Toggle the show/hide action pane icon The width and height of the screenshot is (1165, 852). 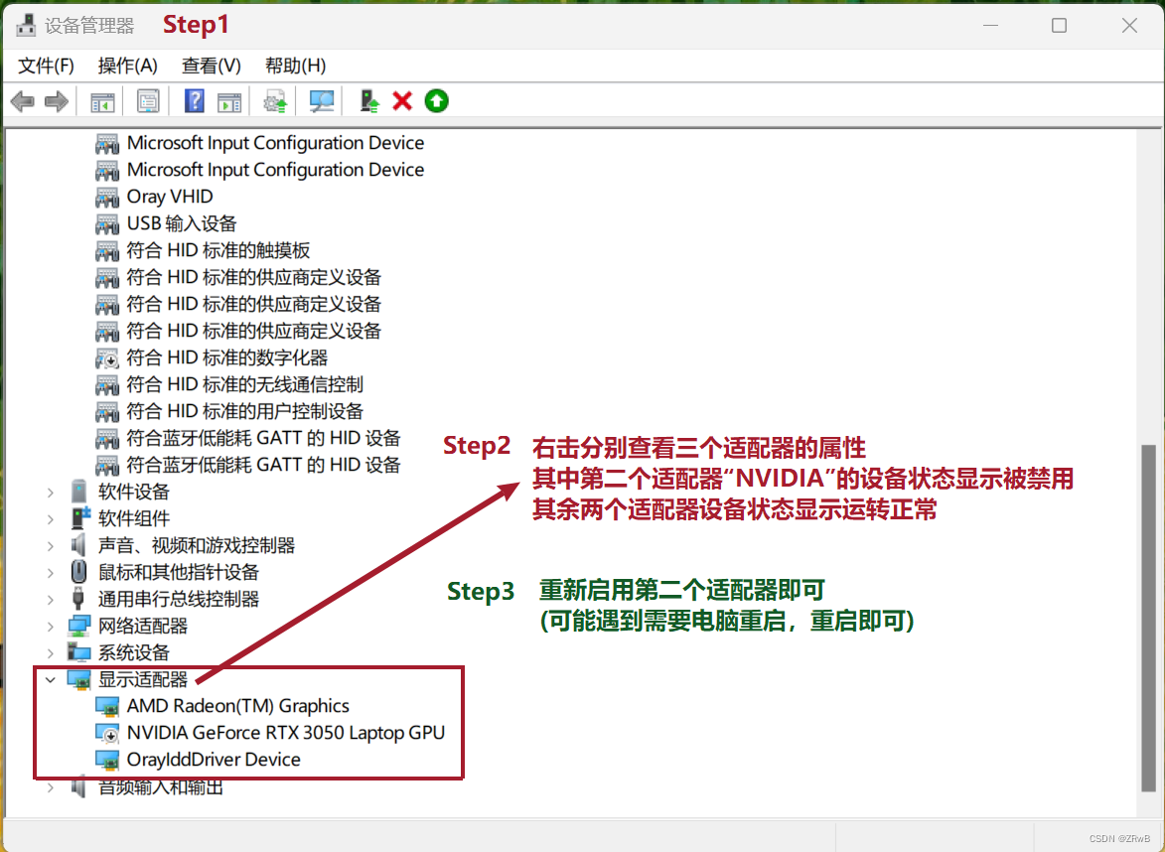pos(229,101)
